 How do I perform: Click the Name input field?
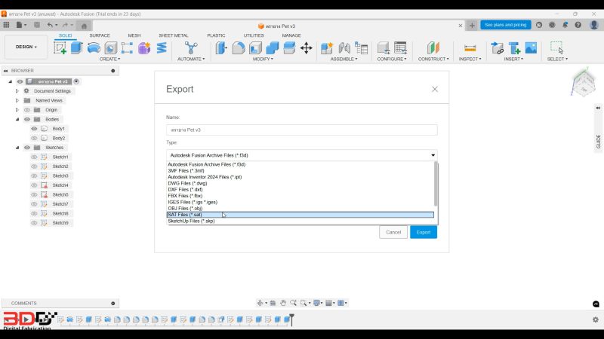301,130
